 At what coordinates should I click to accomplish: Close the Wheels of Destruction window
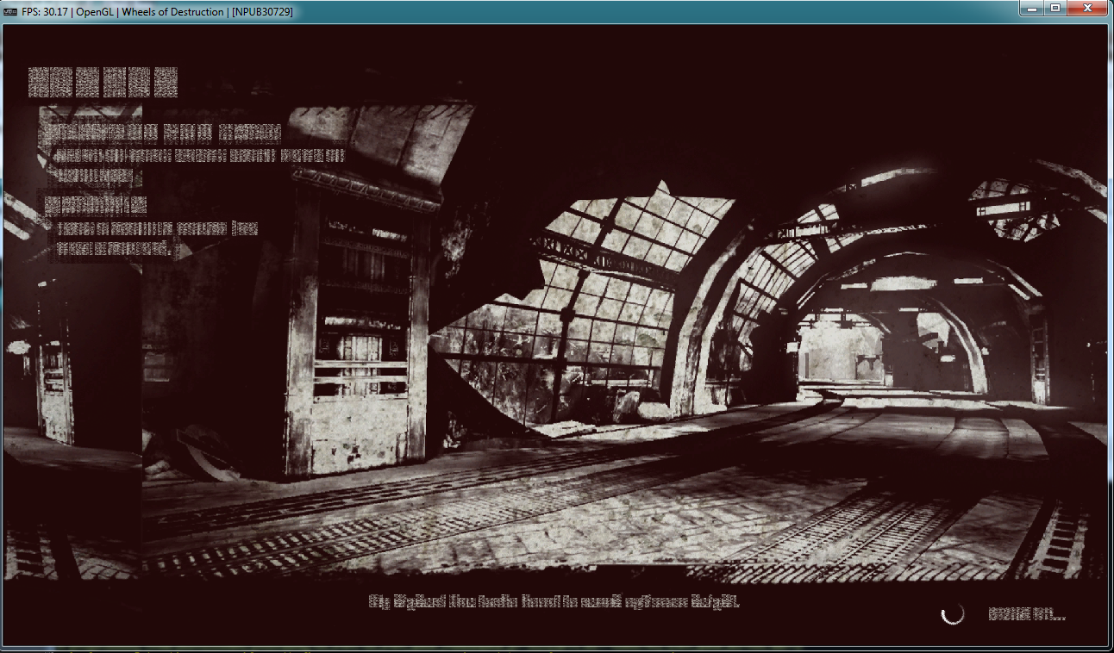point(1087,8)
